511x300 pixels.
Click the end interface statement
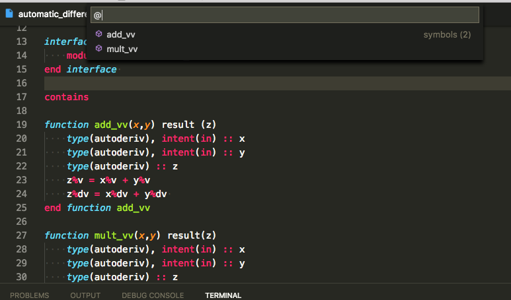[x=81, y=69]
